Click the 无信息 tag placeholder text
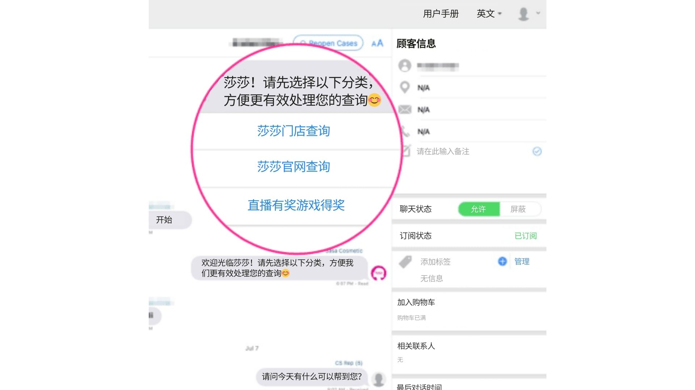This screenshot has height=390, width=695. (x=431, y=278)
